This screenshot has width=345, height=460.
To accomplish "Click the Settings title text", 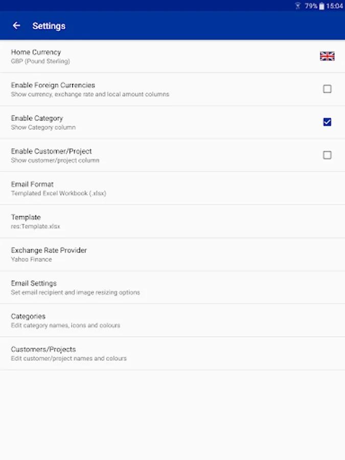I will (49, 26).
